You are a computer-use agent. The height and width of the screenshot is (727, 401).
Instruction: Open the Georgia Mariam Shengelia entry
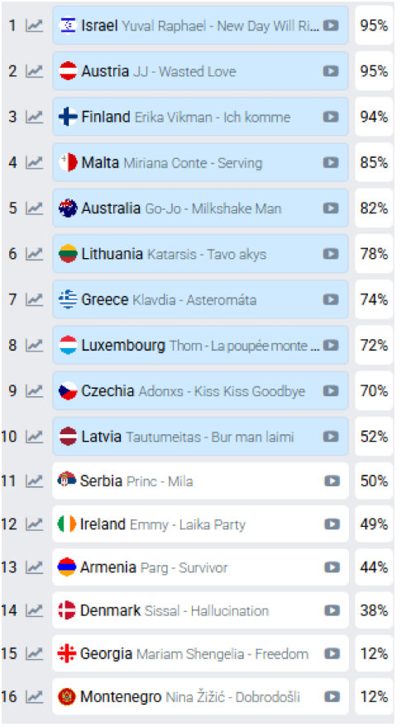click(200, 653)
